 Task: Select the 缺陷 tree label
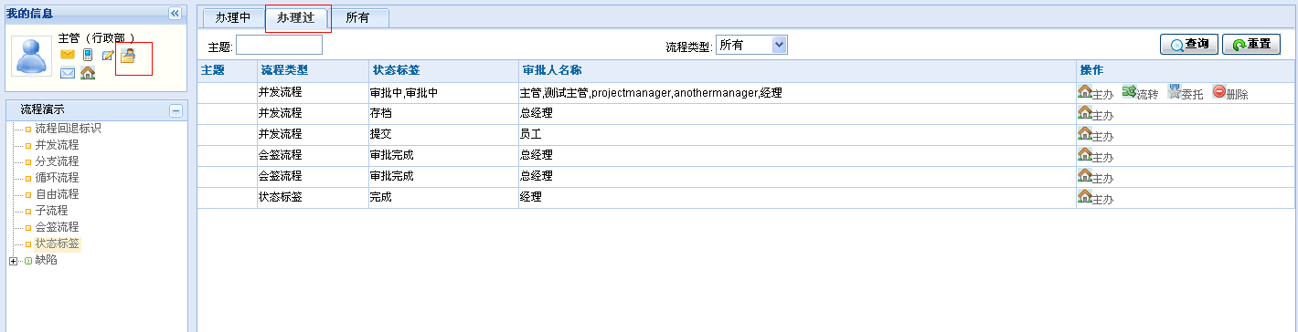(46, 260)
